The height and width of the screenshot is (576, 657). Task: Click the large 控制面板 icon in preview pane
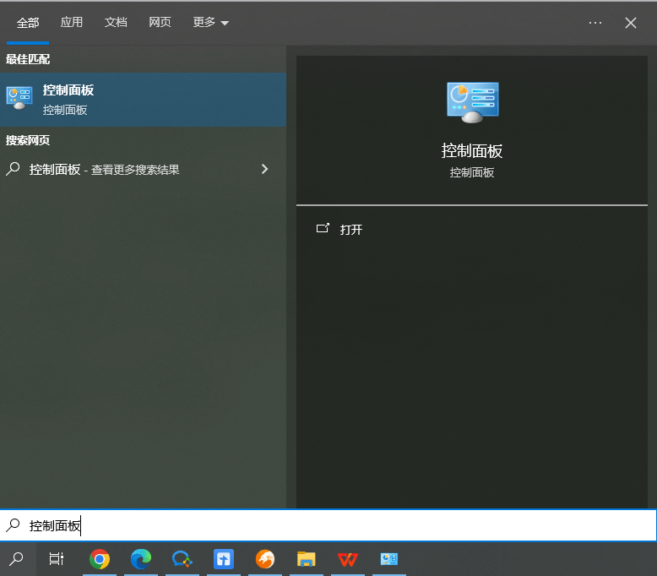[472, 103]
